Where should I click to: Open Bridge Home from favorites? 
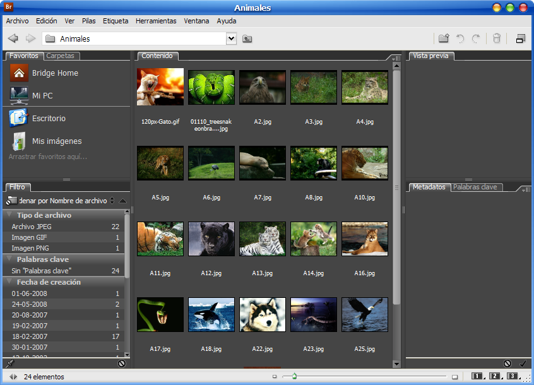pos(55,73)
